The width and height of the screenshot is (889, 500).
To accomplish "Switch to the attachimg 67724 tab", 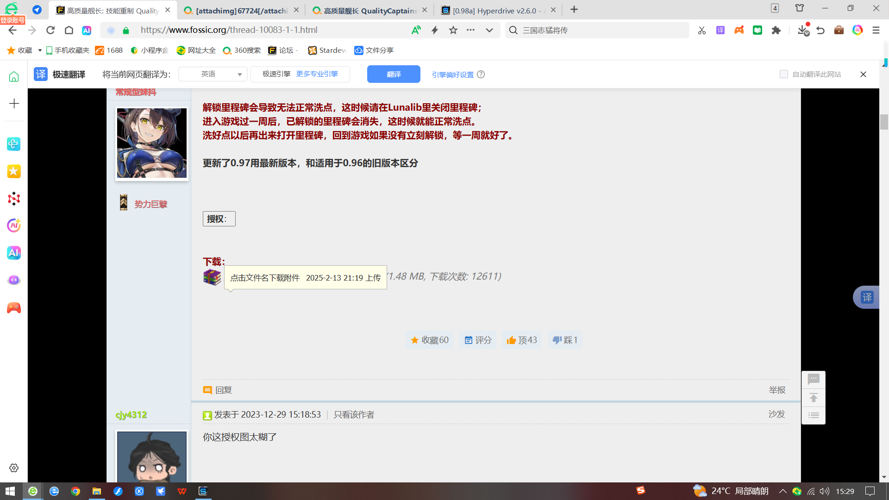I will pyautogui.click(x=241, y=10).
